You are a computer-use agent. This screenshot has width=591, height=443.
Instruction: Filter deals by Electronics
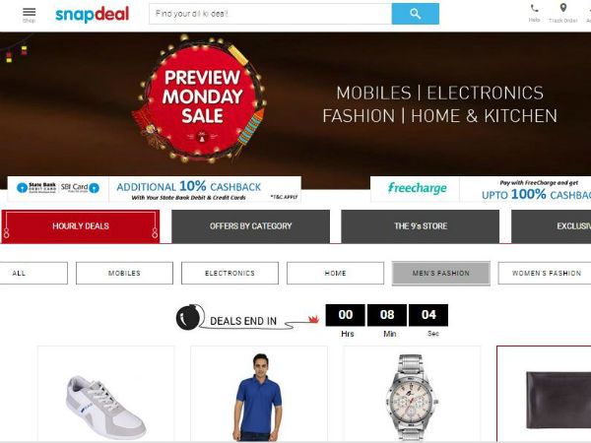[x=230, y=273]
